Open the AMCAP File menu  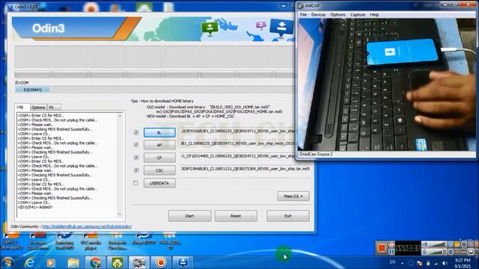pyautogui.click(x=303, y=15)
